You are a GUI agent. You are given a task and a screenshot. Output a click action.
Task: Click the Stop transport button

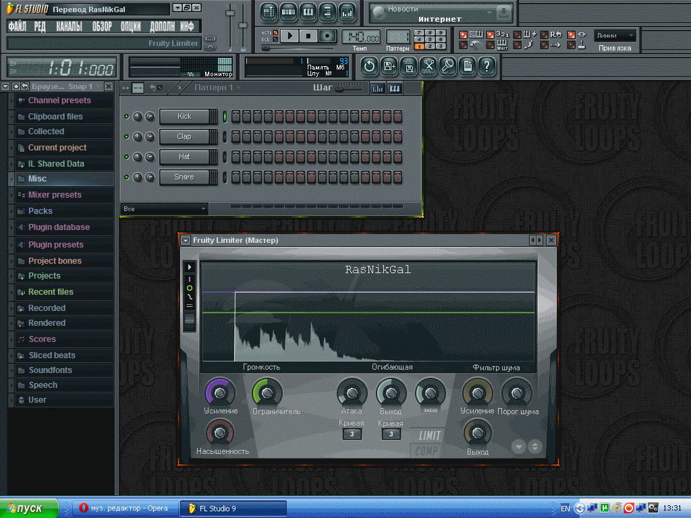(x=308, y=36)
